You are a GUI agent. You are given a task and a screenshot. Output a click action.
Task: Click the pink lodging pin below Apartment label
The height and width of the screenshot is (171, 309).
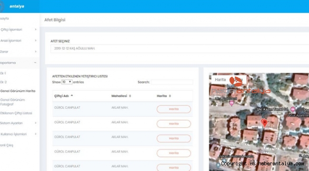point(232,103)
